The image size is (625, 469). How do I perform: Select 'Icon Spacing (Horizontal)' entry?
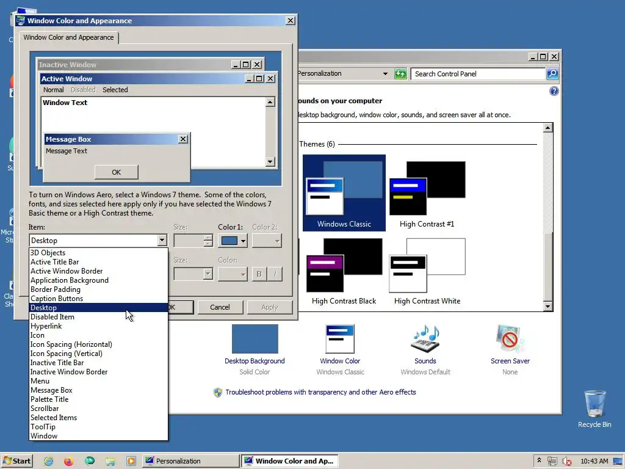pos(98,344)
